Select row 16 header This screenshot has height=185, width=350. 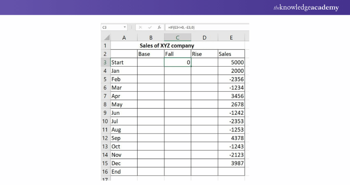click(105, 171)
